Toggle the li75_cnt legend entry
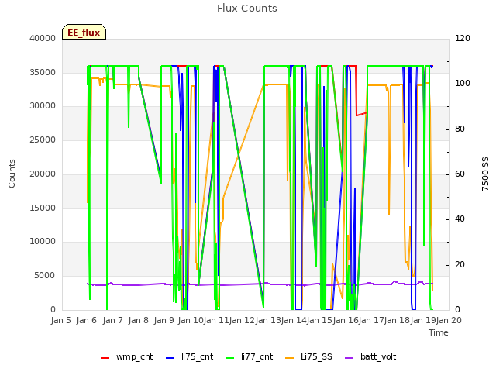 pyautogui.click(x=189, y=356)
